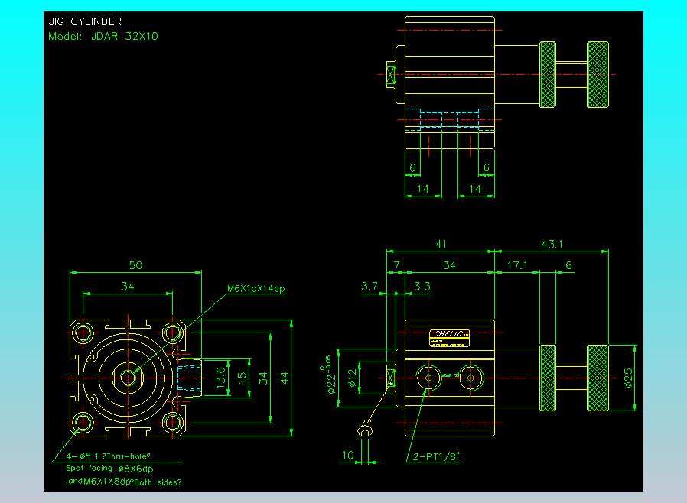Click the 6 dimension beside 17.1
Viewport: 687px width, 503px height.
[x=568, y=265]
